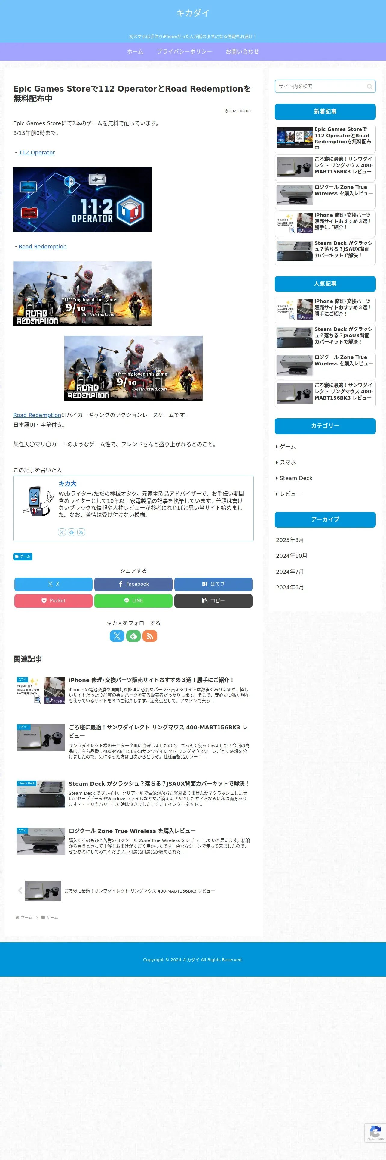386x1160 pixels.
Task: Share article via LINE
Action: [x=133, y=601]
